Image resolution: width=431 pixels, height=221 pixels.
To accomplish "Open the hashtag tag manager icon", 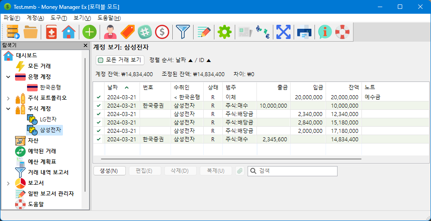I will 144,32.
